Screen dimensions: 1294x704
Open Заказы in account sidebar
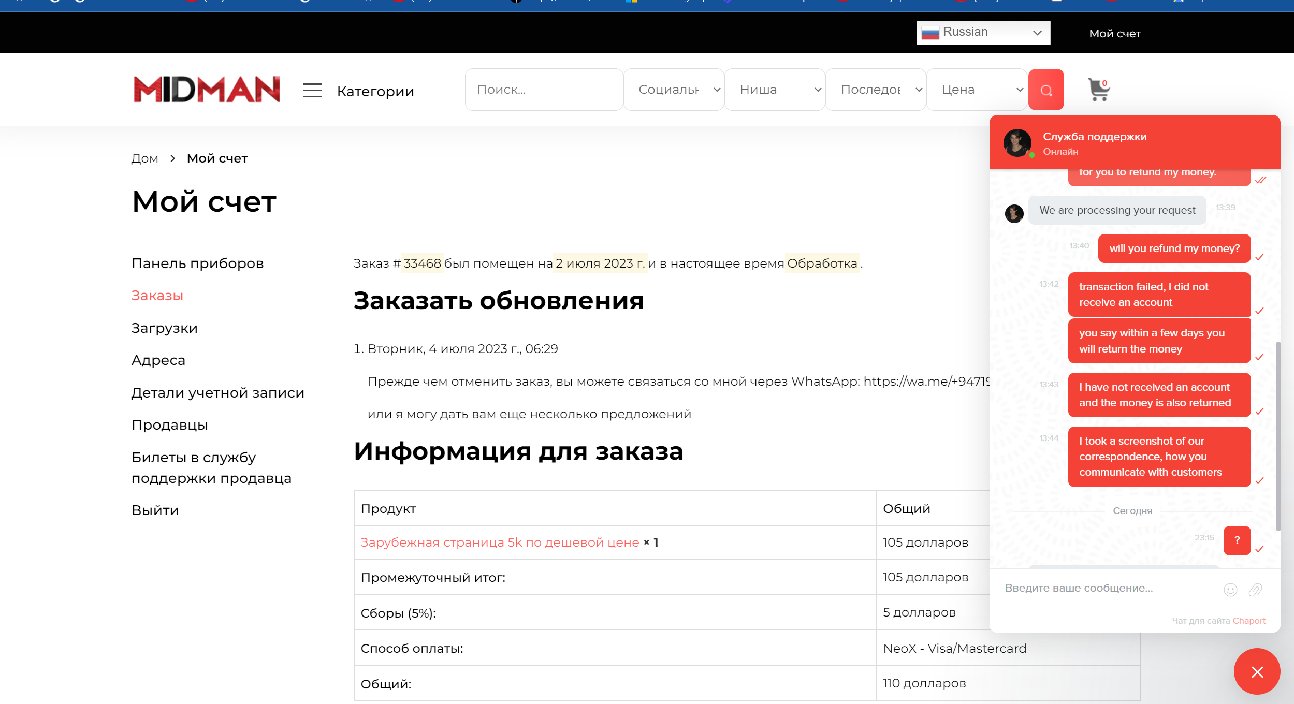[157, 296]
